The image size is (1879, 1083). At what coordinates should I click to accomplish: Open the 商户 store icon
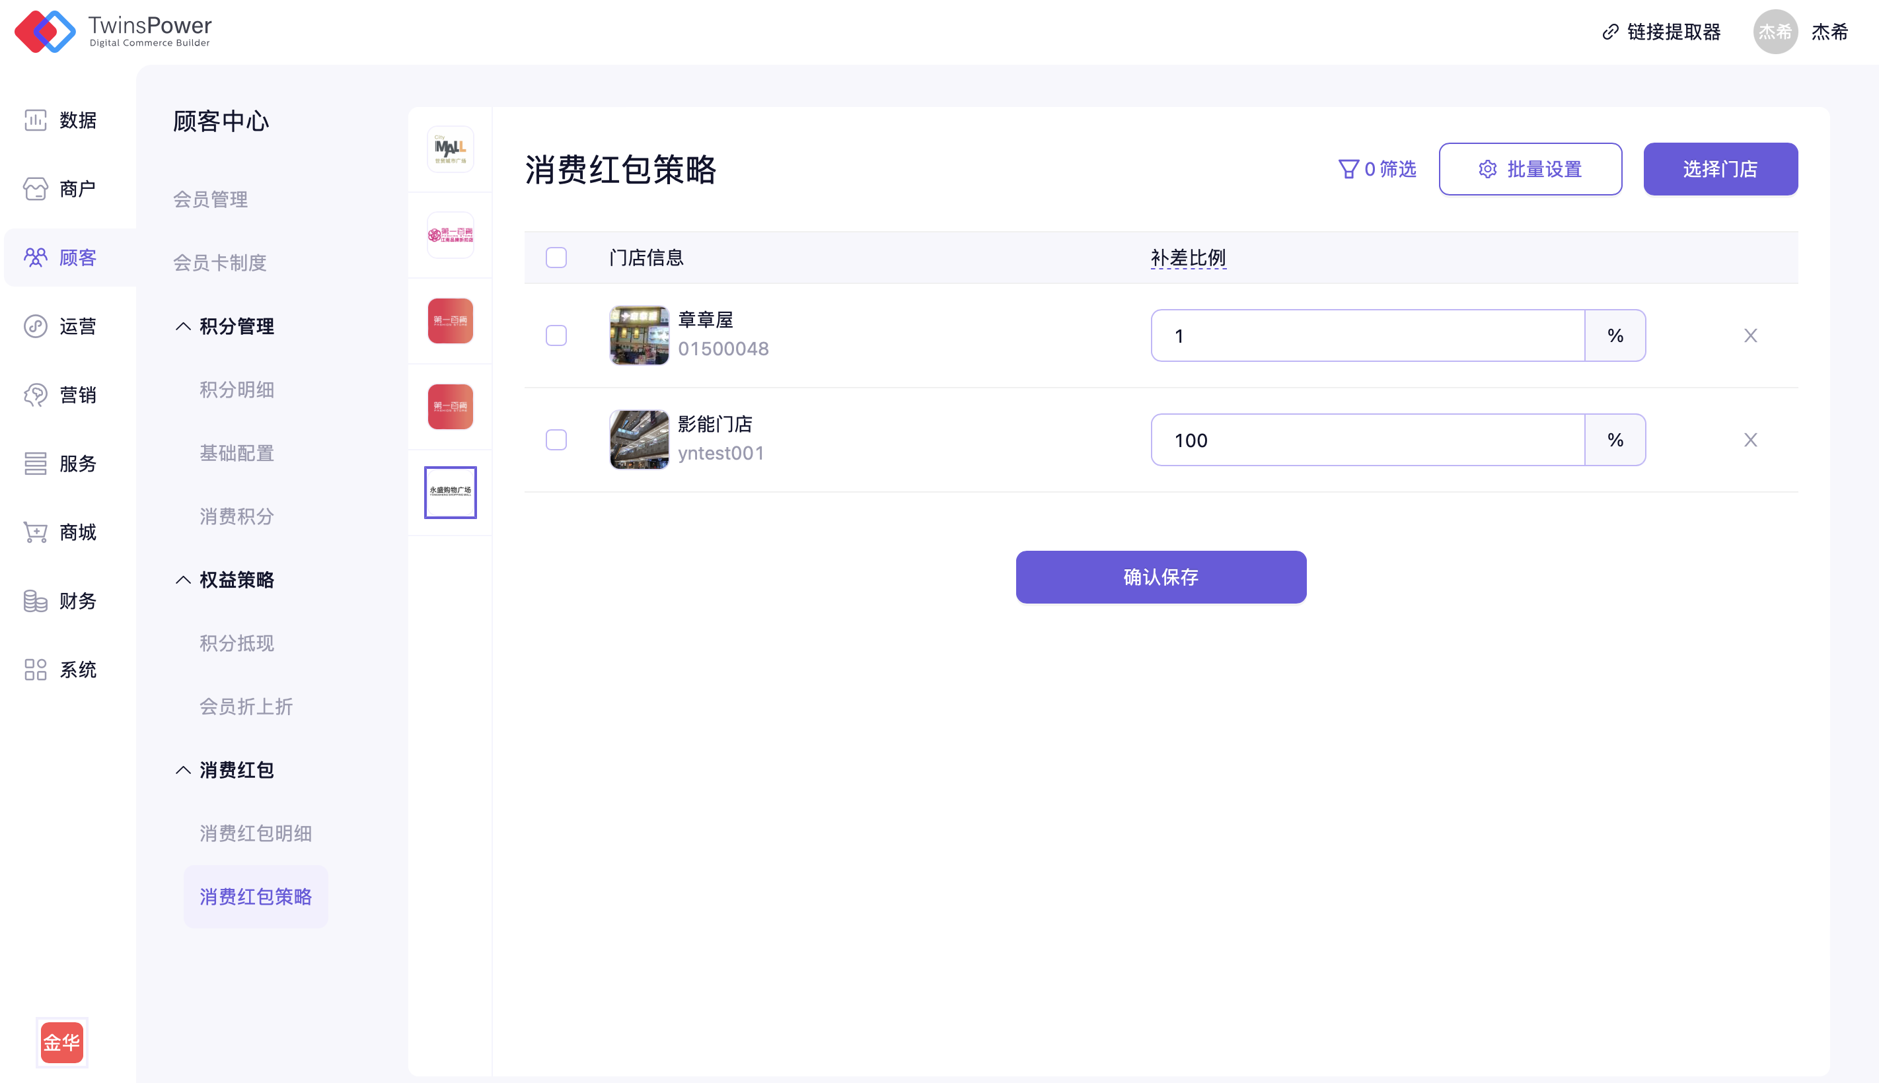coord(35,189)
